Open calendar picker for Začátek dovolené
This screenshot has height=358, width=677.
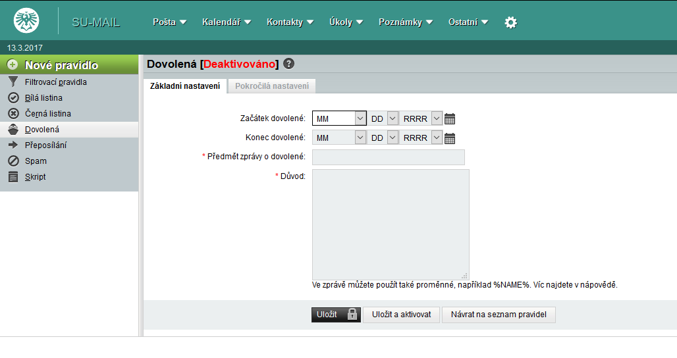[450, 118]
